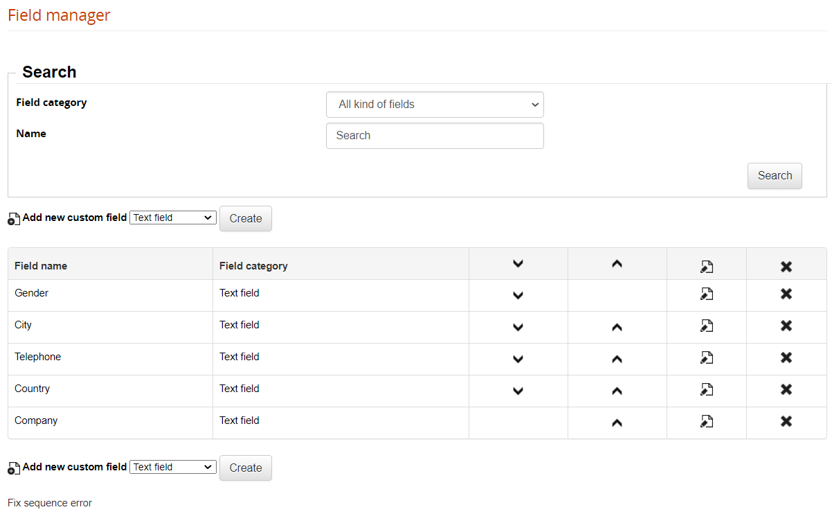The width and height of the screenshot is (832, 514).
Task: Click the edit icon in the table header
Action: coord(706,265)
